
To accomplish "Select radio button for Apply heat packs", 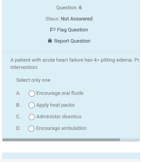I will pyautogui.click(x=31, y=105).
